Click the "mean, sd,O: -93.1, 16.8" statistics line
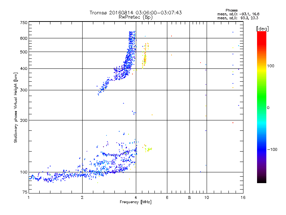This screenshot has width=286, height=215. (238, 14)
